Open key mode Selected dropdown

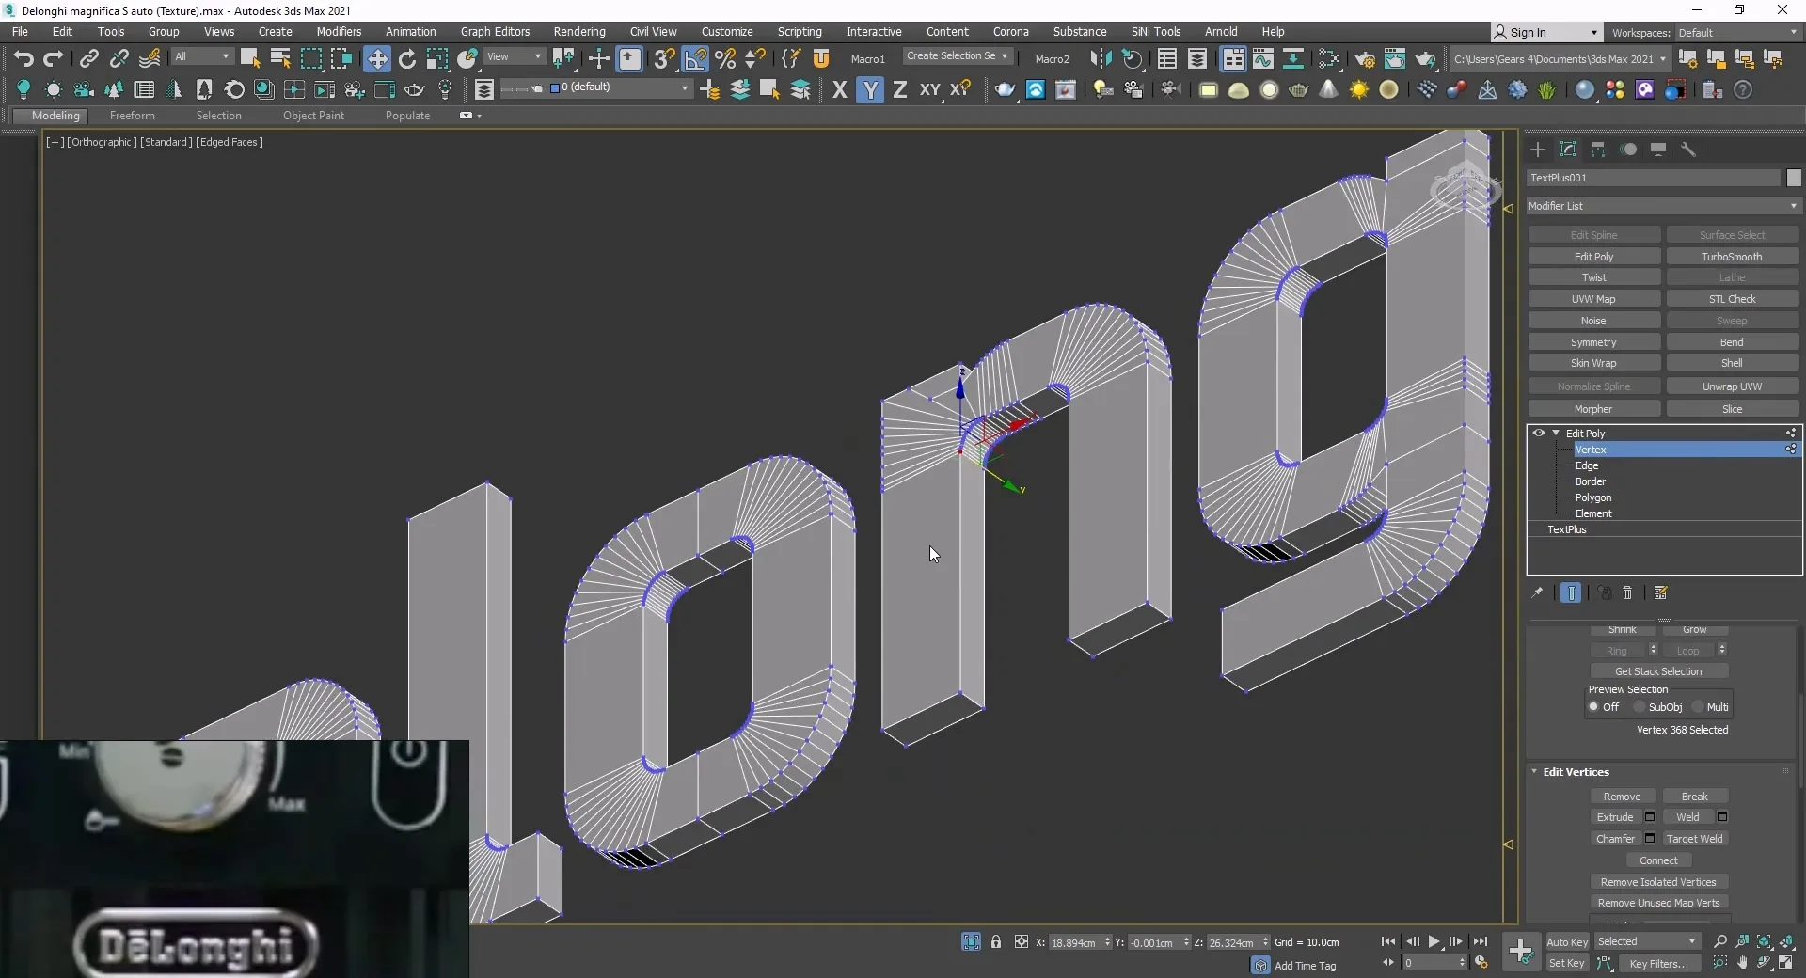1647,941
